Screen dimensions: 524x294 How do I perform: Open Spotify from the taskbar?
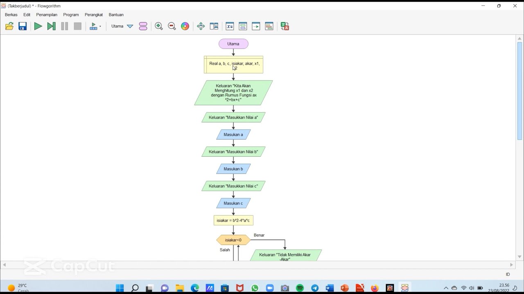300,288
